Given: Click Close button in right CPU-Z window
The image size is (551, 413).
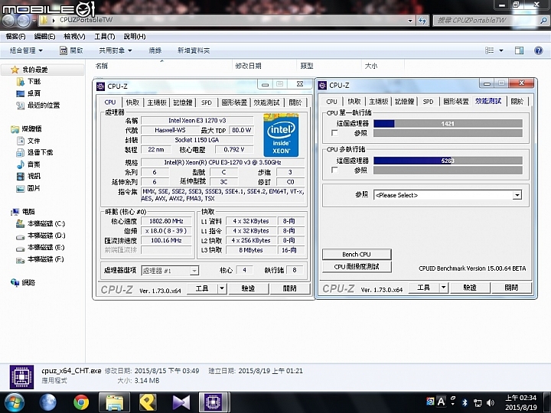Looking at the screenshot, I should click(512, 288).
